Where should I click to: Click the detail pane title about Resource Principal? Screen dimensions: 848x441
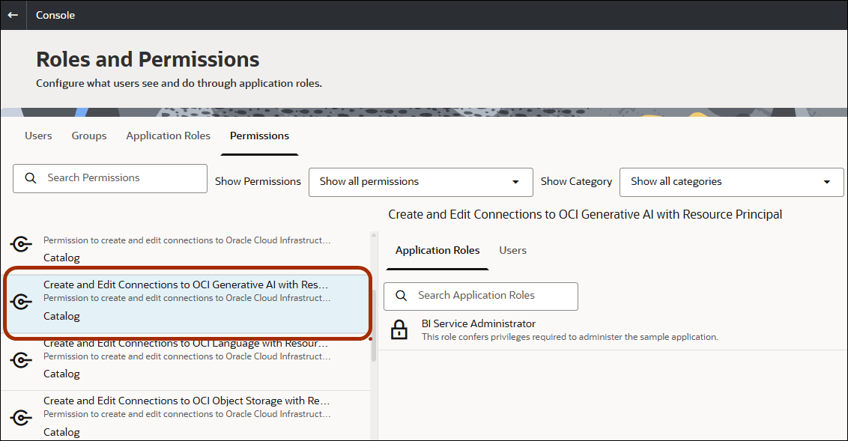[x=585, y=215]
